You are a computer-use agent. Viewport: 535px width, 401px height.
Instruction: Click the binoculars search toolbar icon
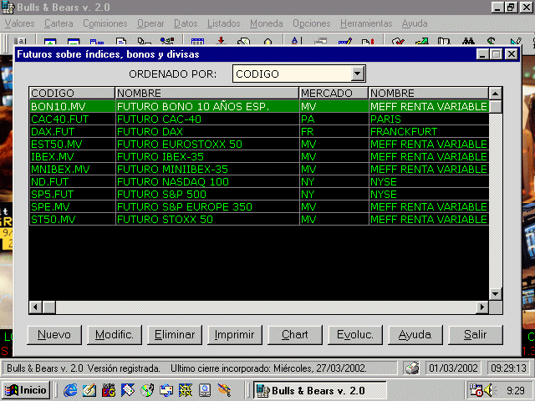coord(468,41)
